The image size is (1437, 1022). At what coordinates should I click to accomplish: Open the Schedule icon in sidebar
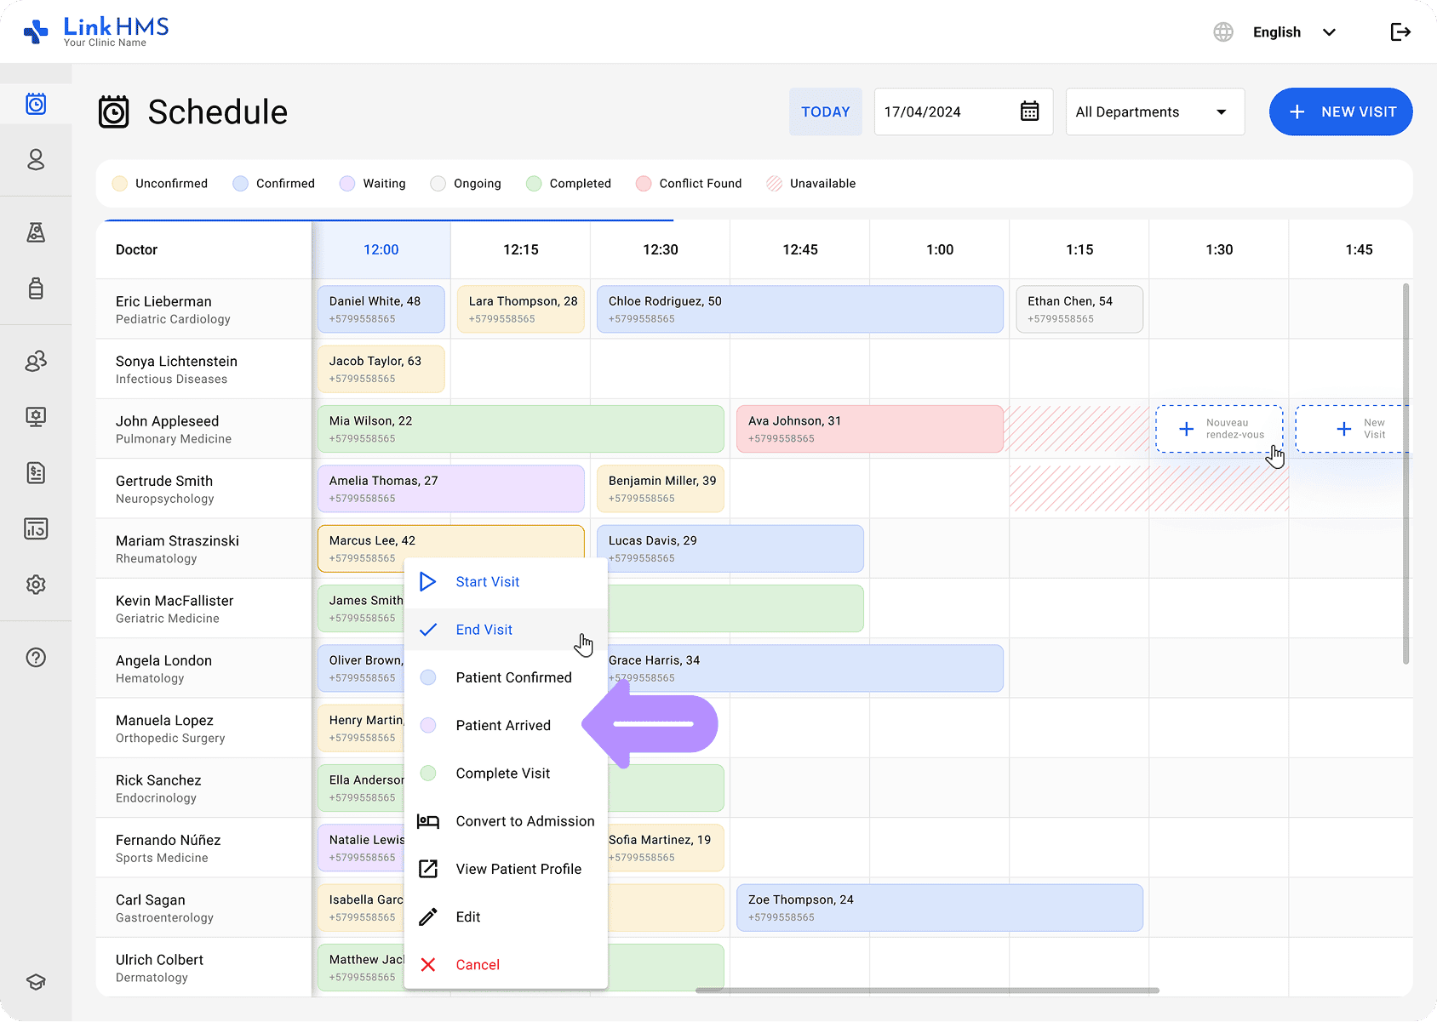point(36,104)
